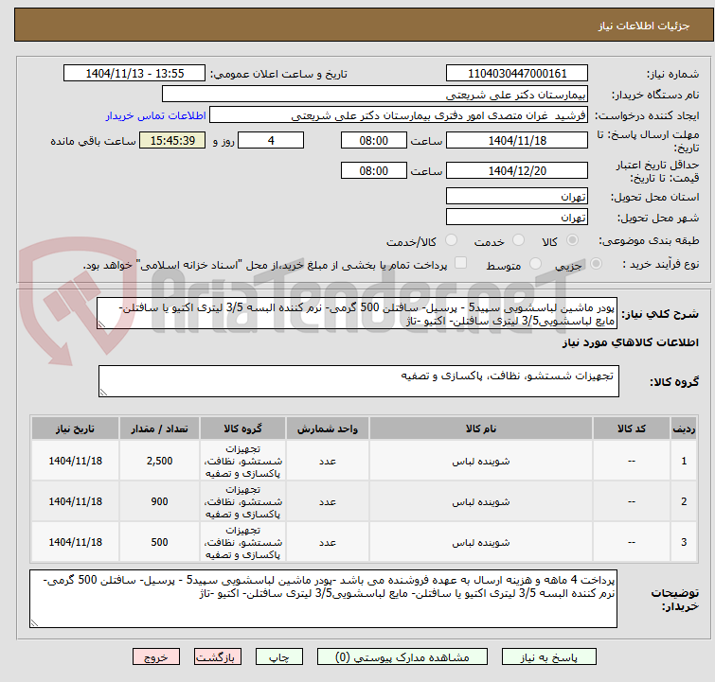The width and height of the screenshot is (715, 682).
Task: Click the تعداد / مقدار column header
Action: pos(159,428)
